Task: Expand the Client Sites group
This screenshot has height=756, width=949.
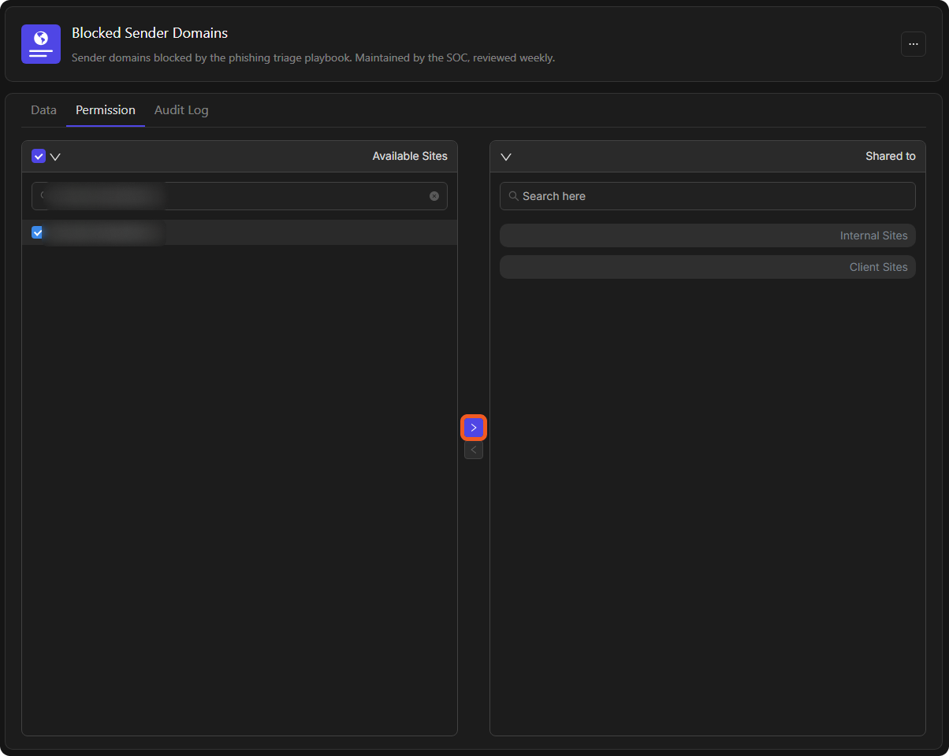Action: (708, 267)
